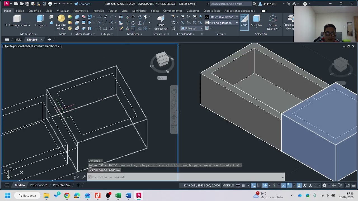Click the Sin filtro selection filter

256,21
